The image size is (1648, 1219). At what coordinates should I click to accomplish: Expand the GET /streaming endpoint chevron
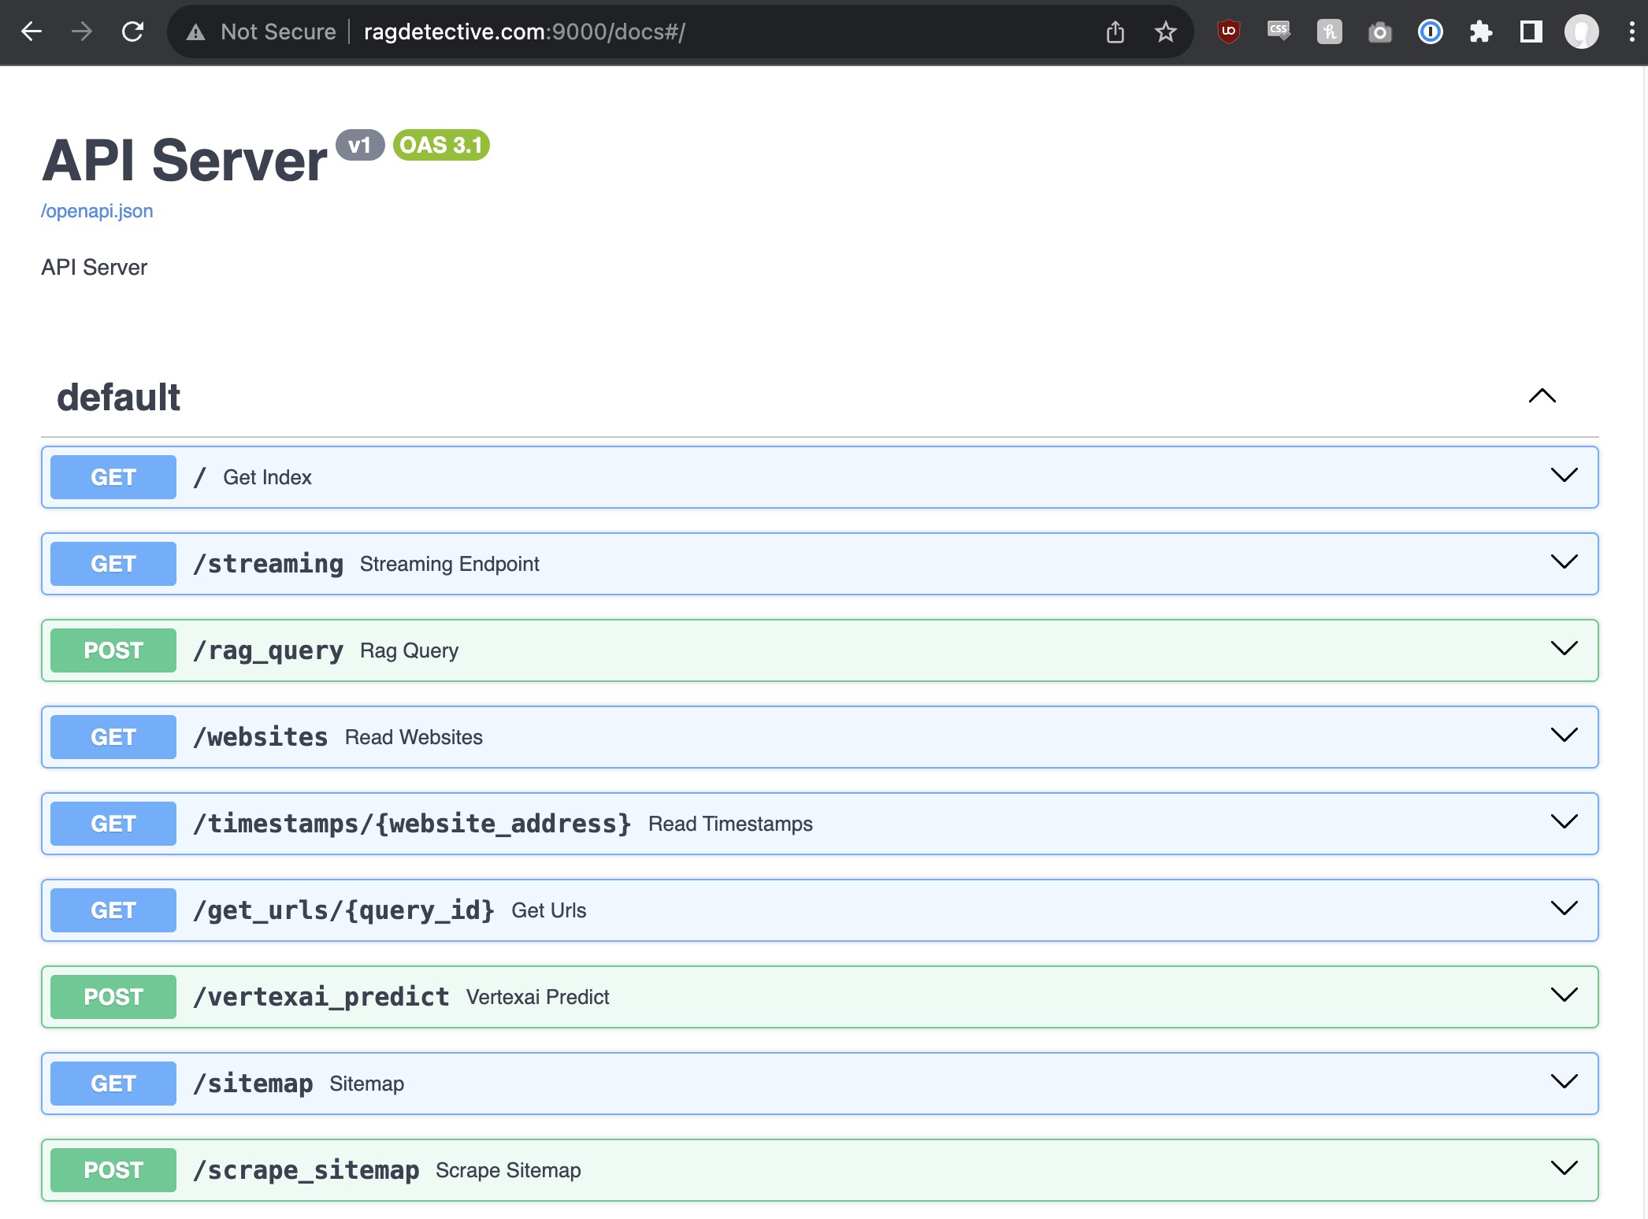coord(1564,562)
